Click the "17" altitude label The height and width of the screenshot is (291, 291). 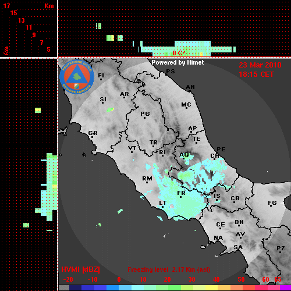pos(6,6)
